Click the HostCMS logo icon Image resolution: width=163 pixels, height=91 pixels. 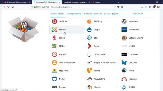click(x=55, y=54)
